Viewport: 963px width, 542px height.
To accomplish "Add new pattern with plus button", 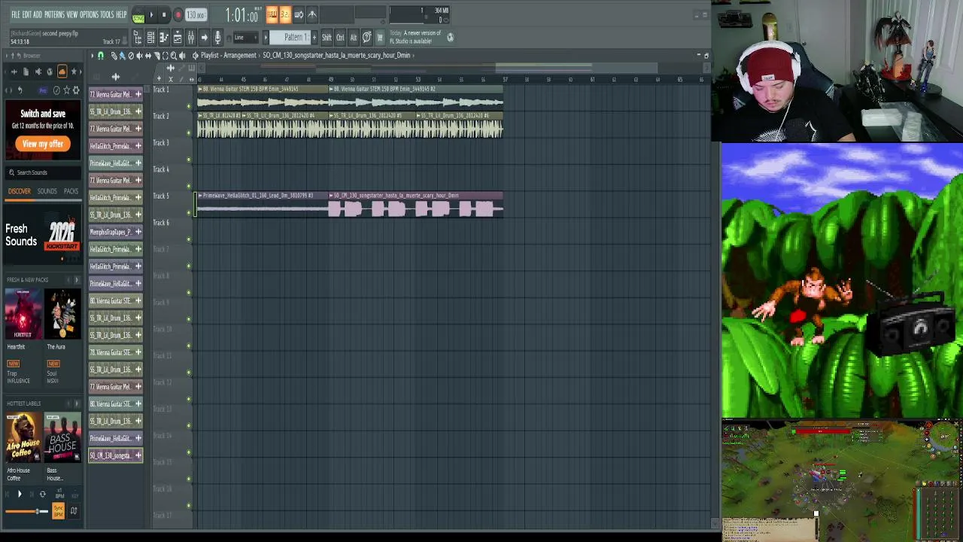I will [x=314, y=37].
